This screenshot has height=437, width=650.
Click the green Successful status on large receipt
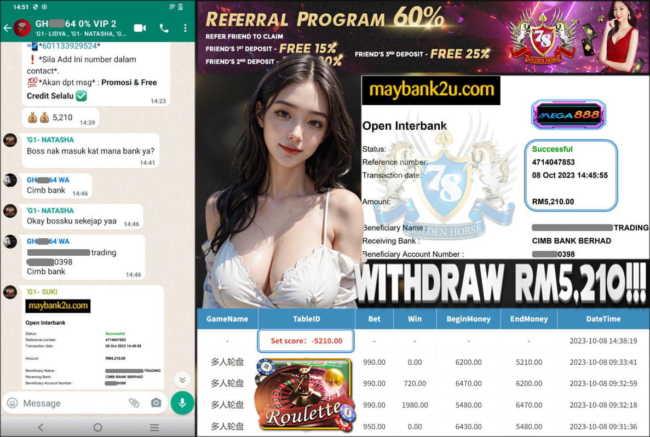(x=552, y=149)
